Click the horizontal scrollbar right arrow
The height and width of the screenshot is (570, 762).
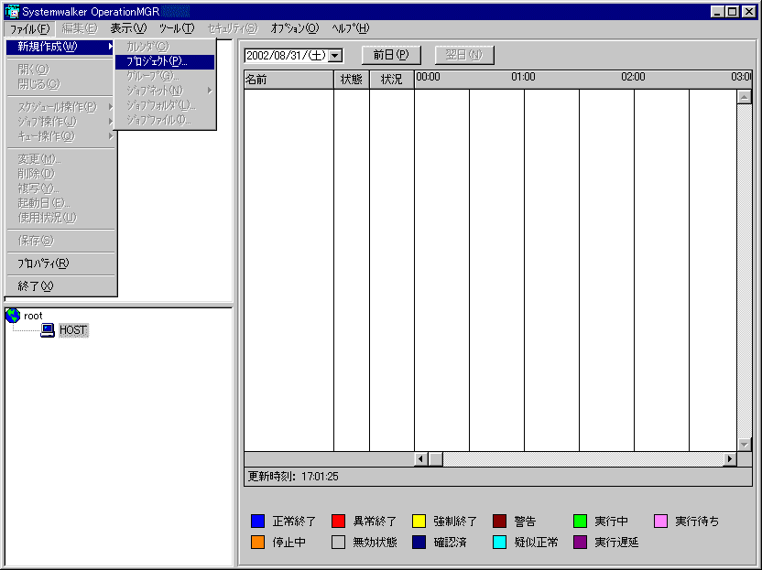729,458
